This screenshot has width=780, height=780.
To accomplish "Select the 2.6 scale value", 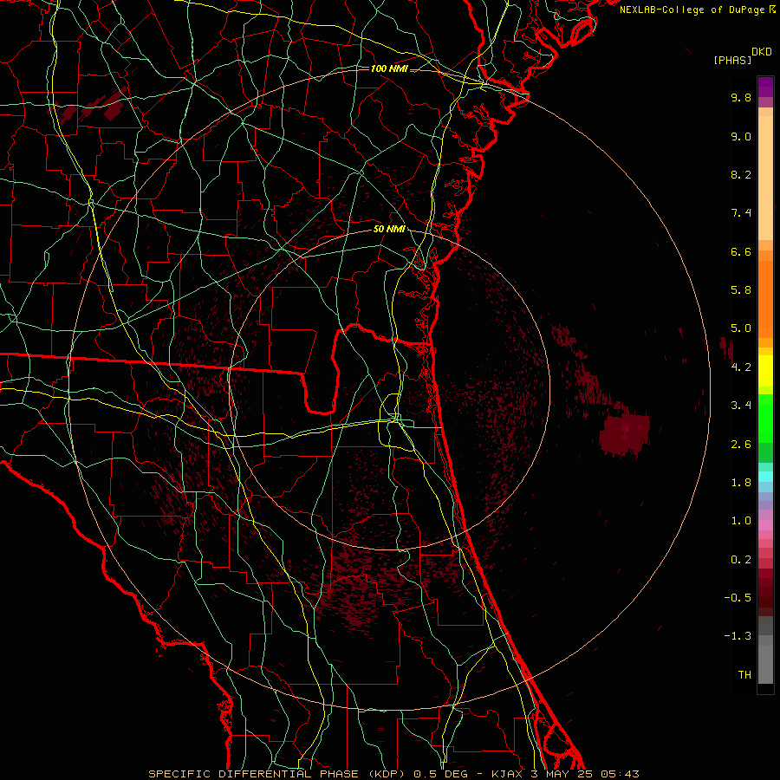I will pos(741,445).
